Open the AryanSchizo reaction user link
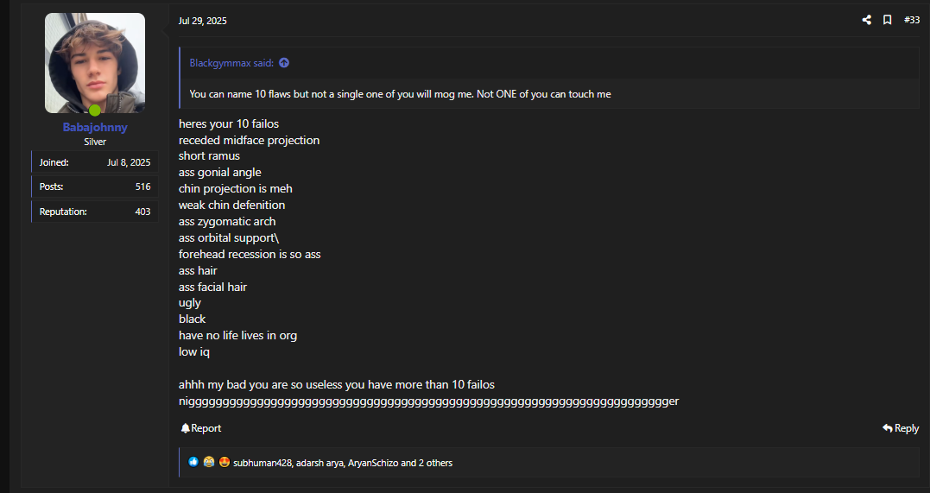The height and width of the screenshot is (493, 930). (373, 463)
